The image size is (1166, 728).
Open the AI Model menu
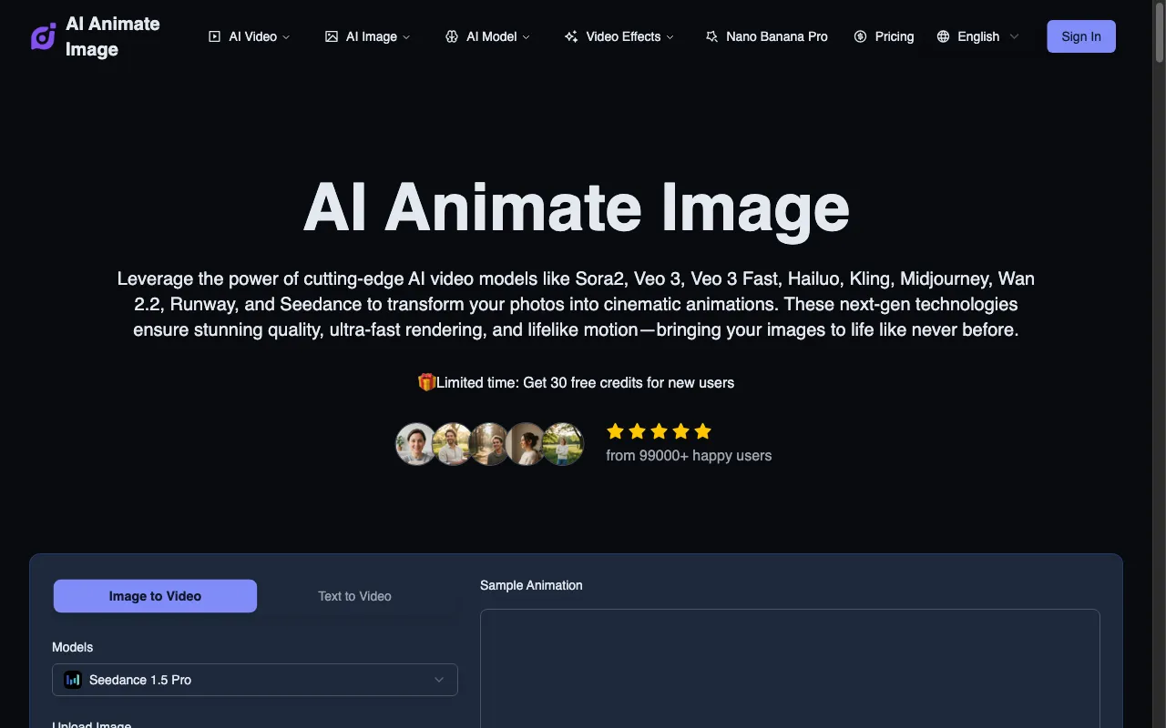click(x=488, y=36)
